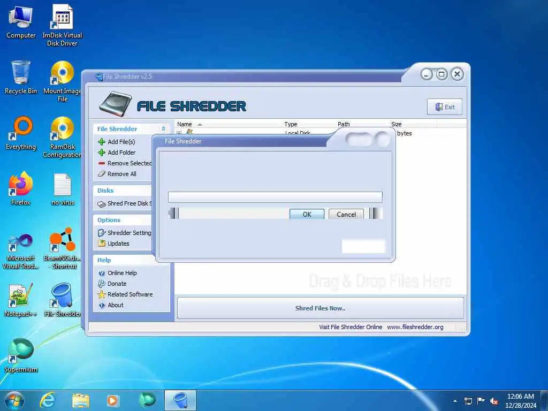Open the network tray icon
This screenshot has width=548, height=411.
(468, 401)
